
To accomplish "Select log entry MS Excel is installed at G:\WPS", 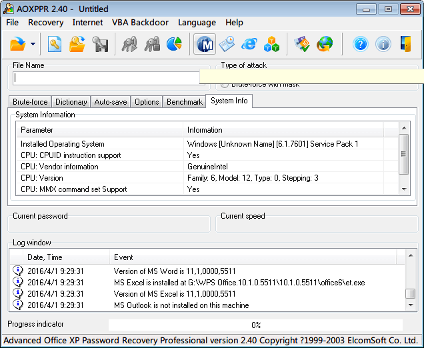I will tap(207, 282).
